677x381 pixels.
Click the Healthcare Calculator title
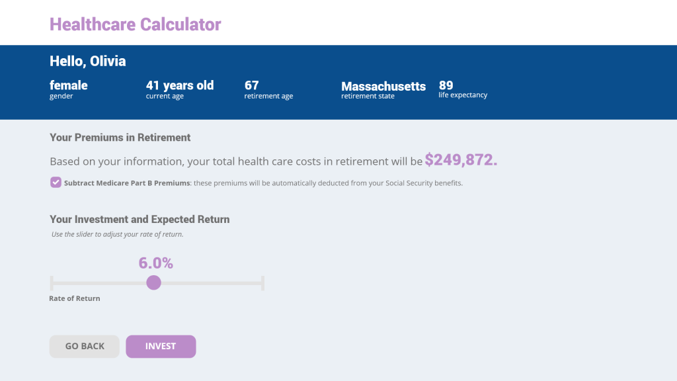pyautogui.click(x=135, y=24)
